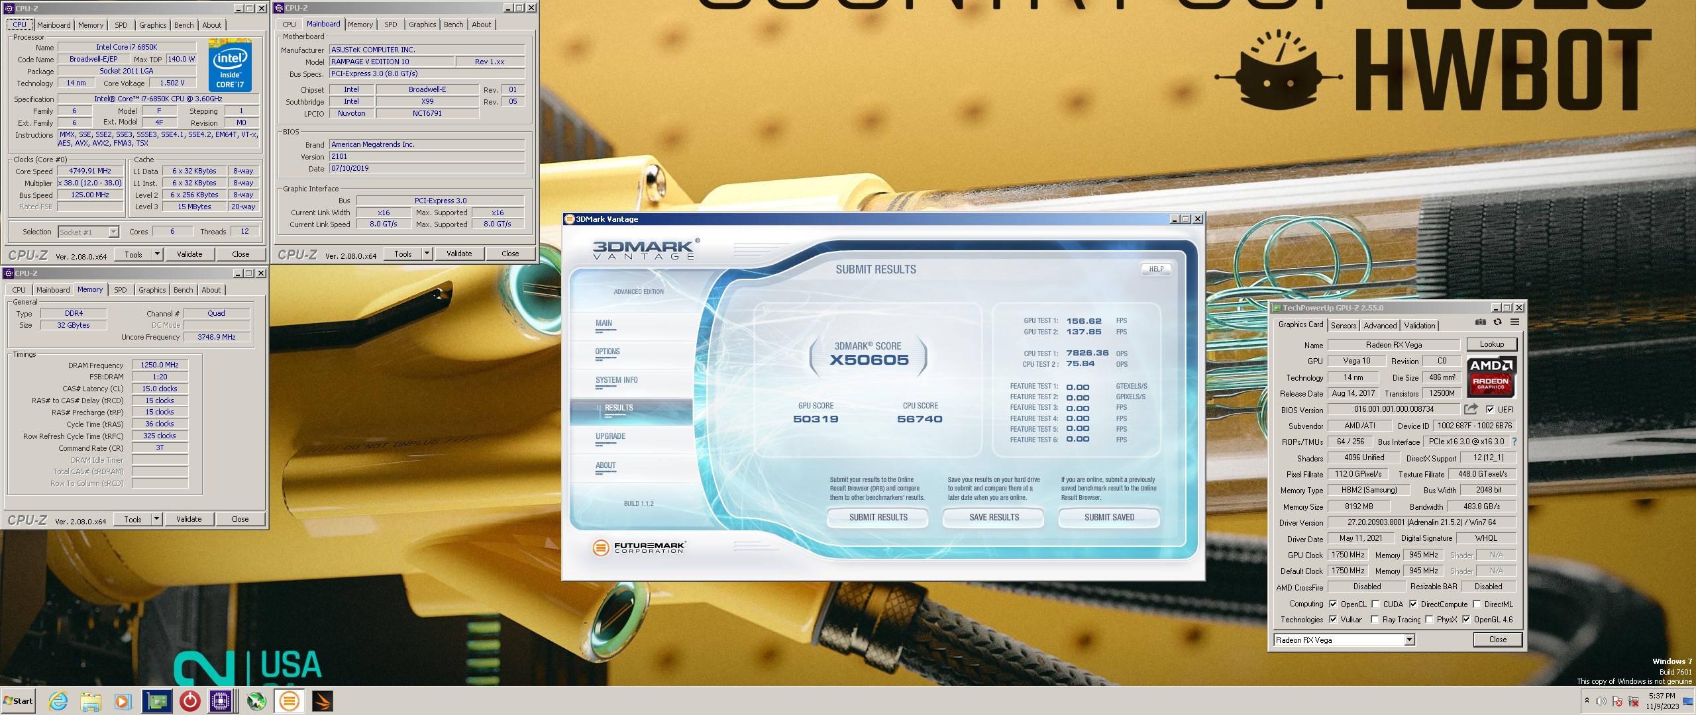Click the Intel inside Core i7 logo

pos(230,66)
